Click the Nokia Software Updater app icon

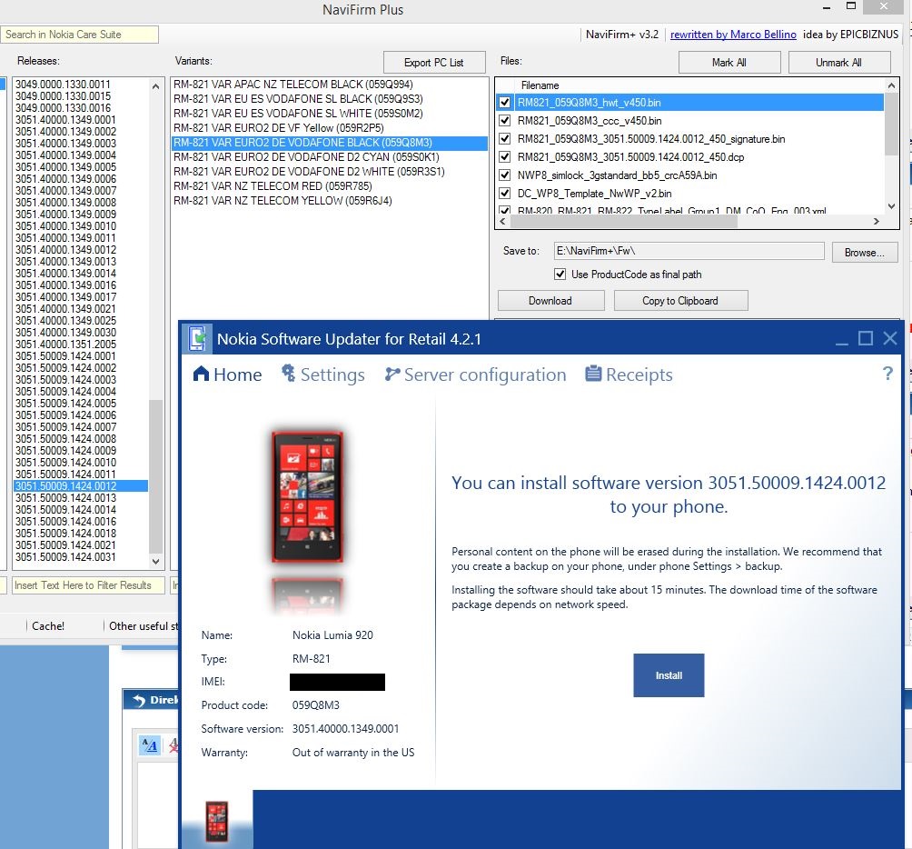pyautogui.click(x=197, y=338)
